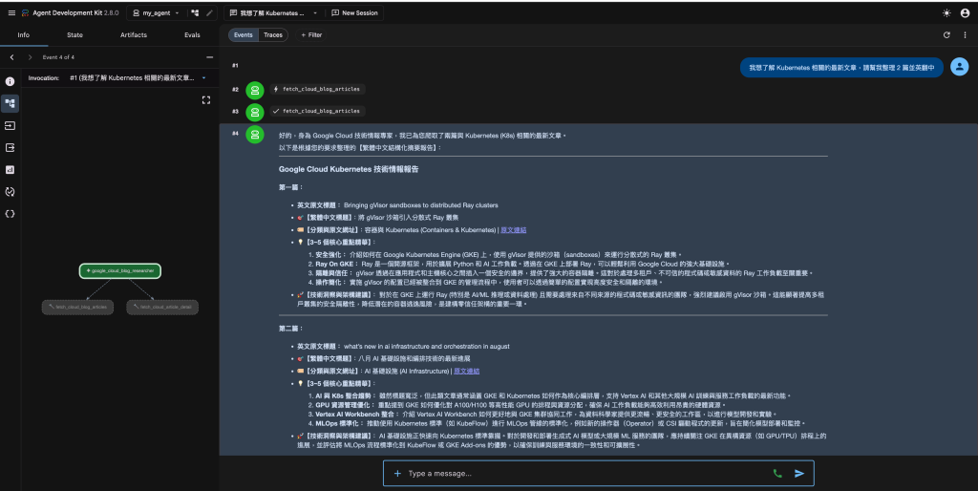This screenshot has width=978, height=491.
Task: Add an event Filter
Action: 311,35
